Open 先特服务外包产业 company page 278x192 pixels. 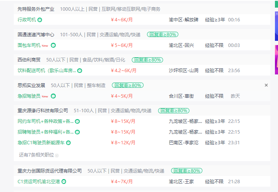36,9
